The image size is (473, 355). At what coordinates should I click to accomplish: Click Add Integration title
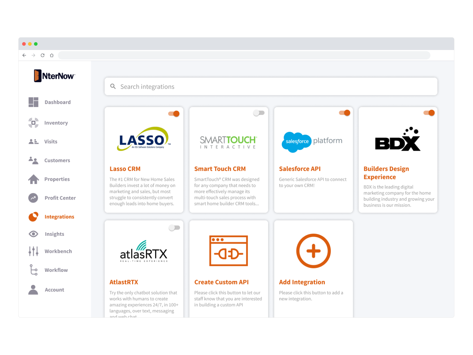point(302,282)
